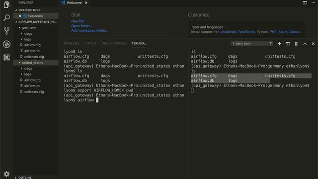
Task: Open unittests.cfg in the germany folder
Action: click(34, 57)
